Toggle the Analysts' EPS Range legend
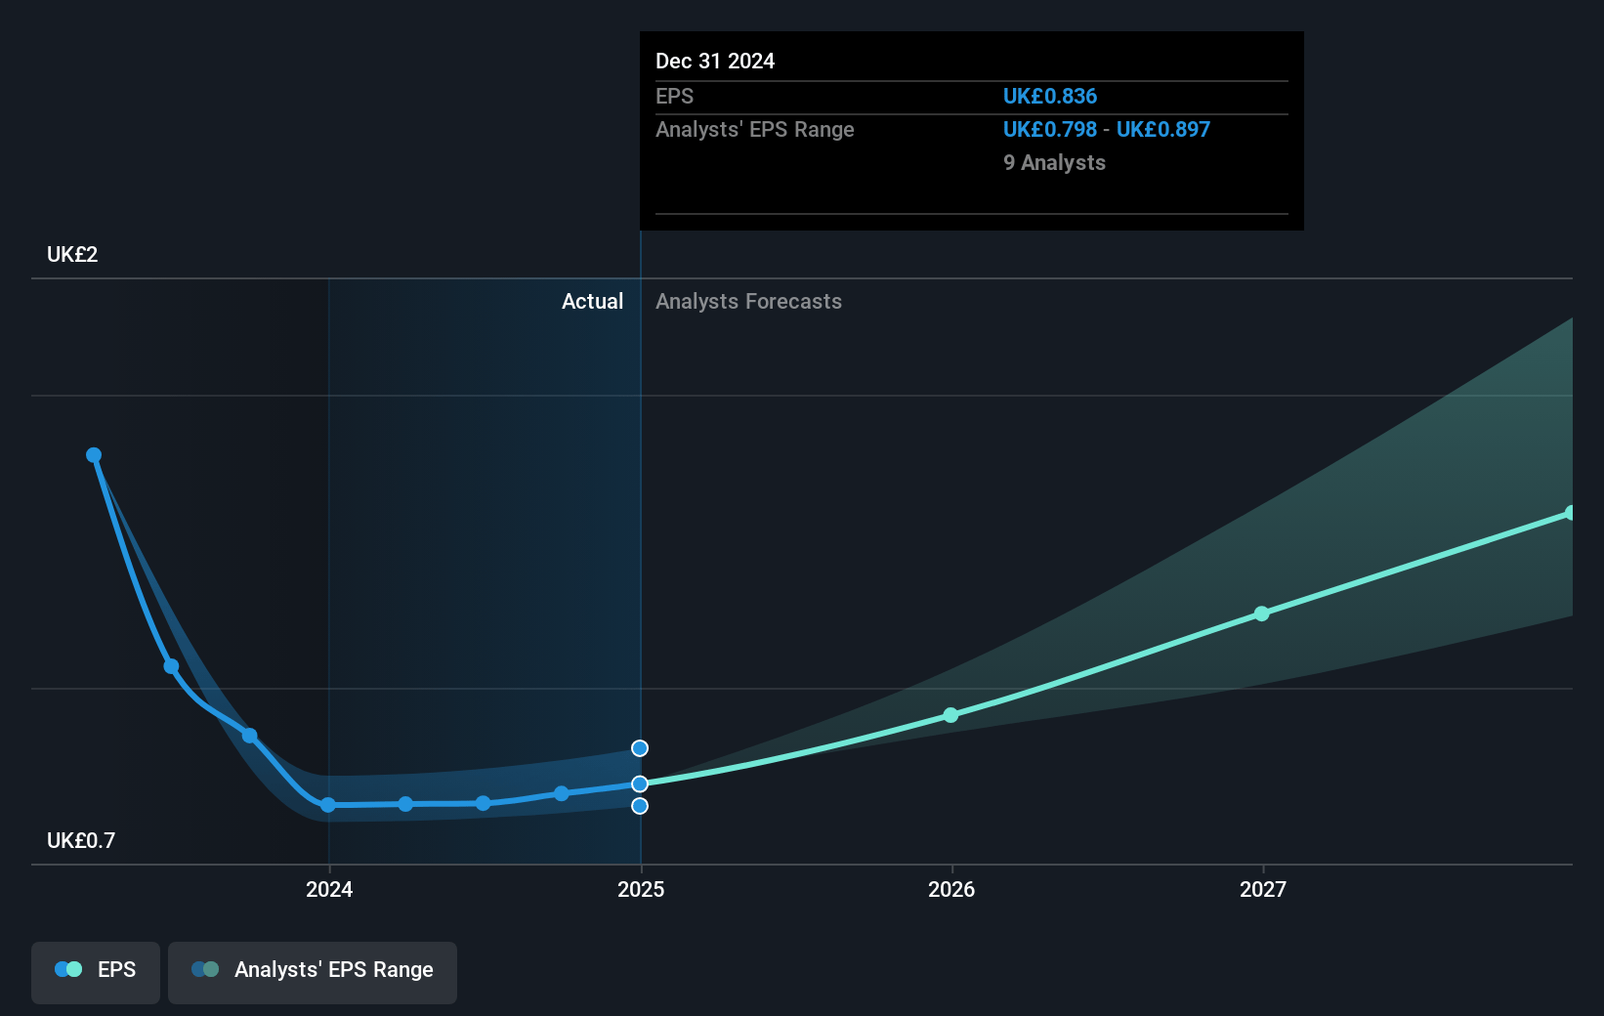Viewport: 1604px width, 1016px height. (x=313, y=972)
